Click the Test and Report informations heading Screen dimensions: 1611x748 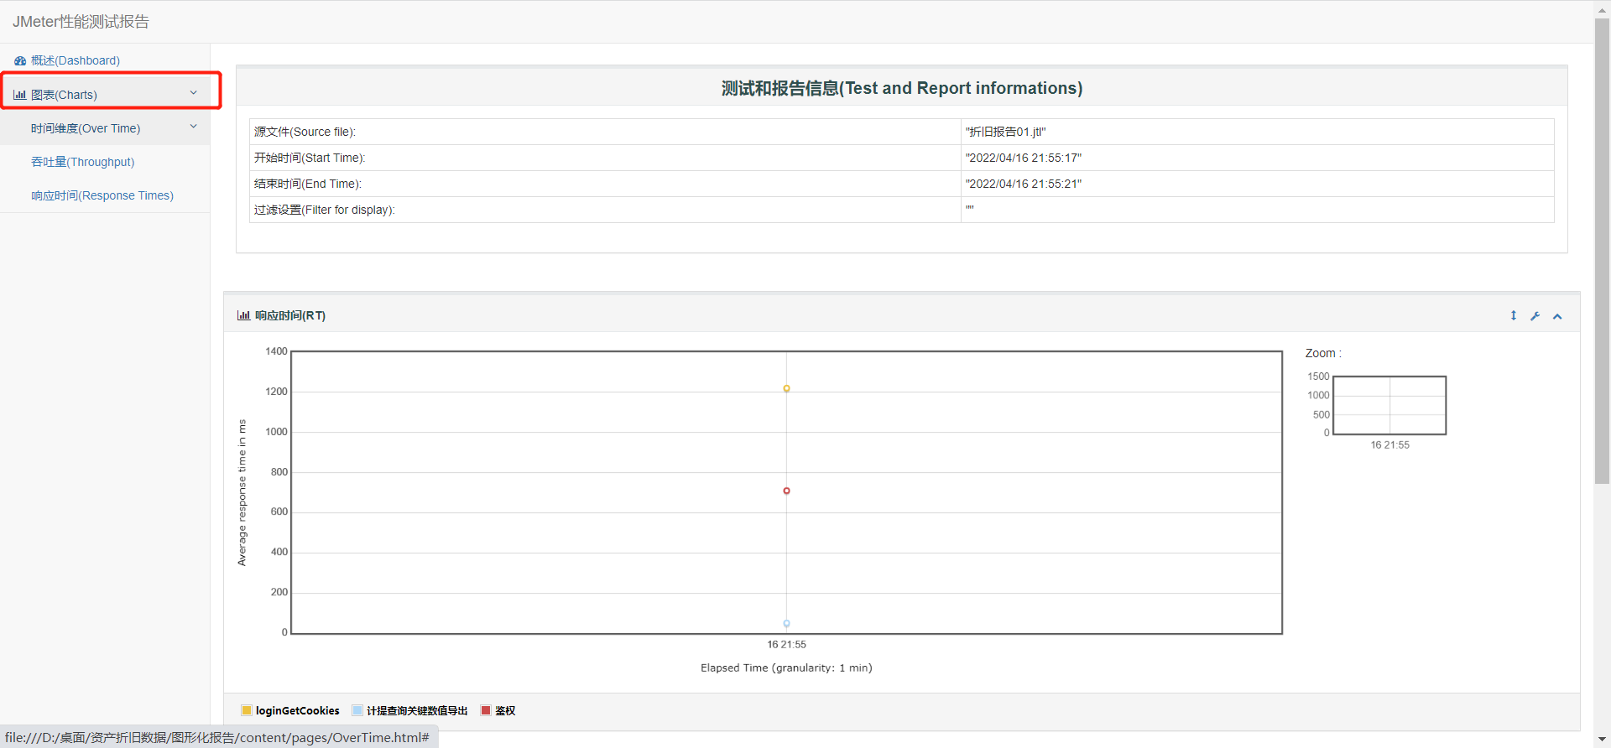(902, 88)
